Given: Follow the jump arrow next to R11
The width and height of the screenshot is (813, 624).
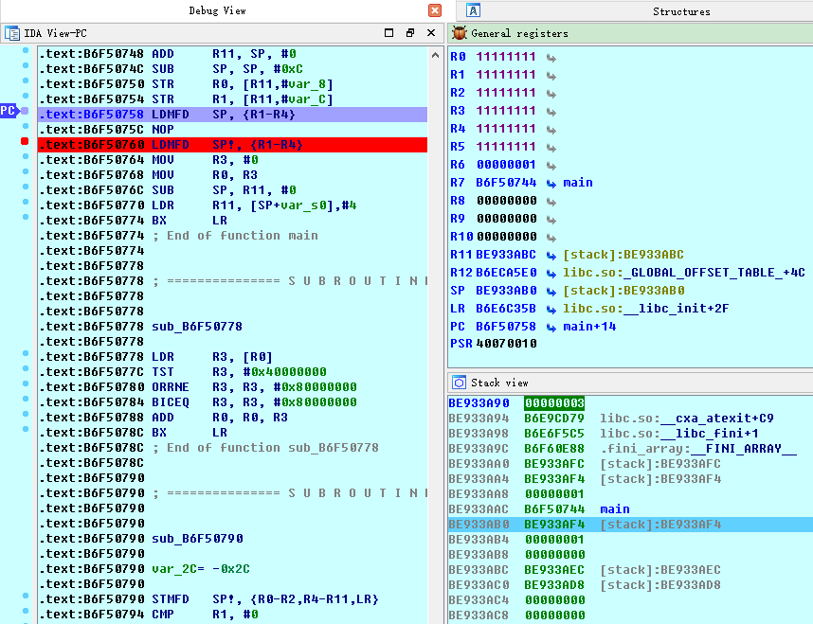Looking at the screenshot, I should (551, 256).
